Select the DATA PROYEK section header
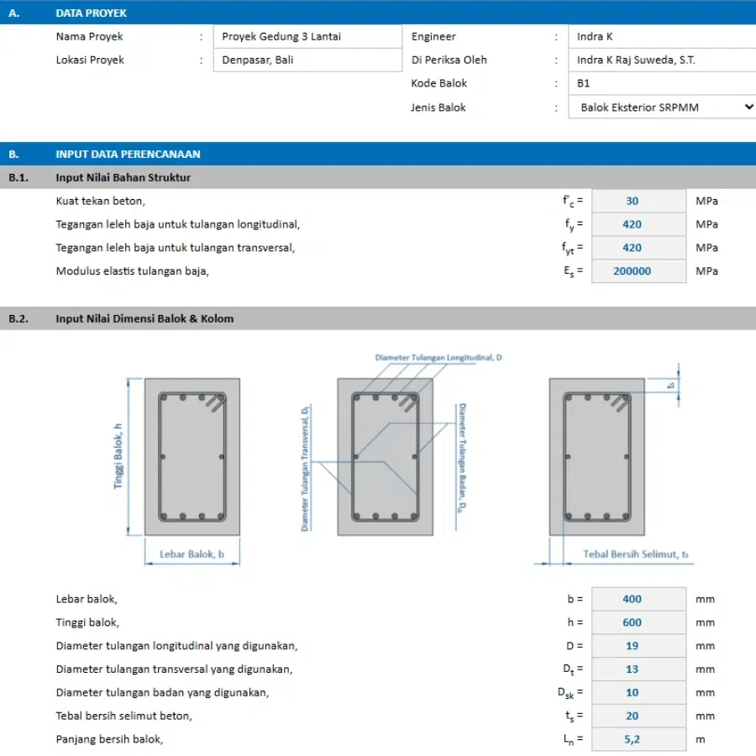The width and height of the screenshot is (756, 756). 378,13
